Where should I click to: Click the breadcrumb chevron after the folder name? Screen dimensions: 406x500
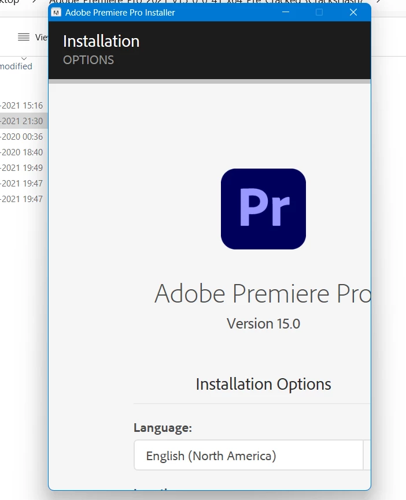(x=379, y=1)
